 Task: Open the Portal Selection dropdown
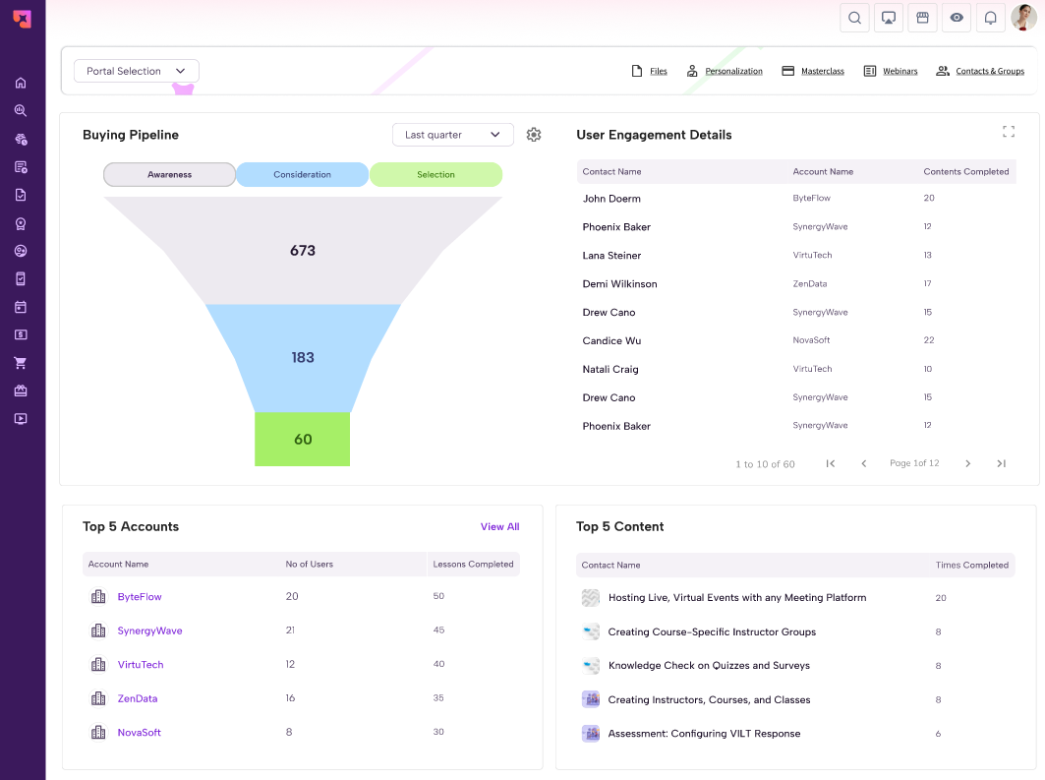136,71
